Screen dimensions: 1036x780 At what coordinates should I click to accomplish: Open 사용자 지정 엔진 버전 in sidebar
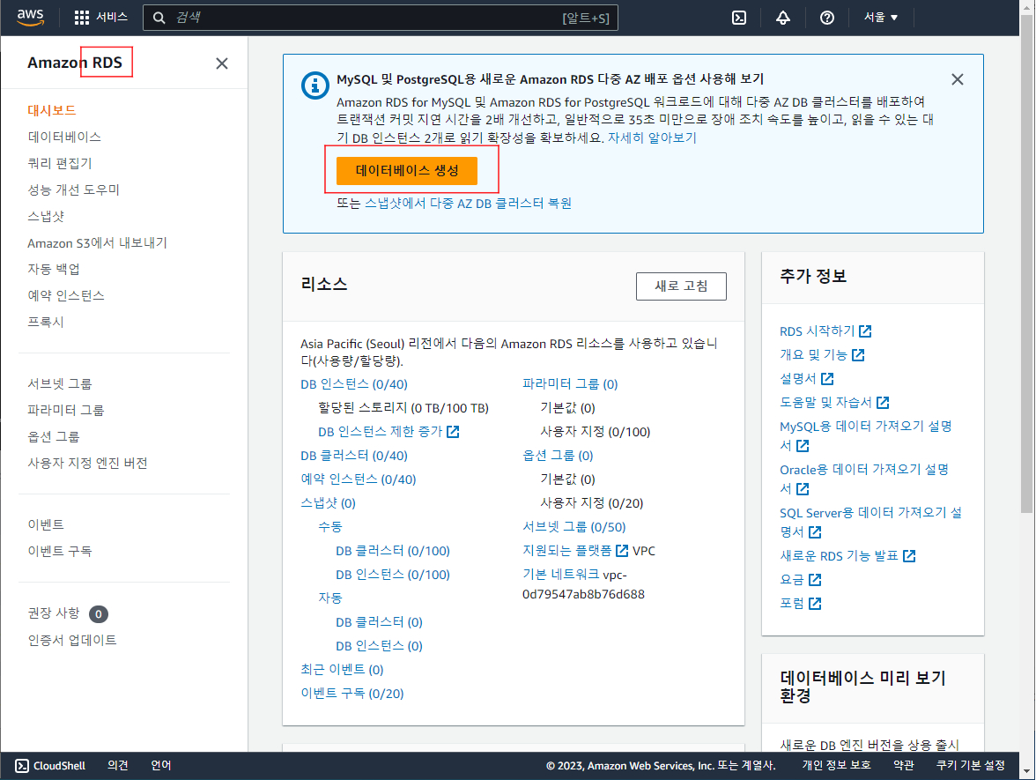87,463
